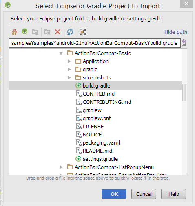The height and width of the screenshot is (206, 195).
Task: Jump to the project directory icon
Action: [x=24, y=32]
